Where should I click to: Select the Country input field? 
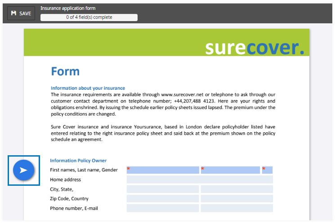237,198
